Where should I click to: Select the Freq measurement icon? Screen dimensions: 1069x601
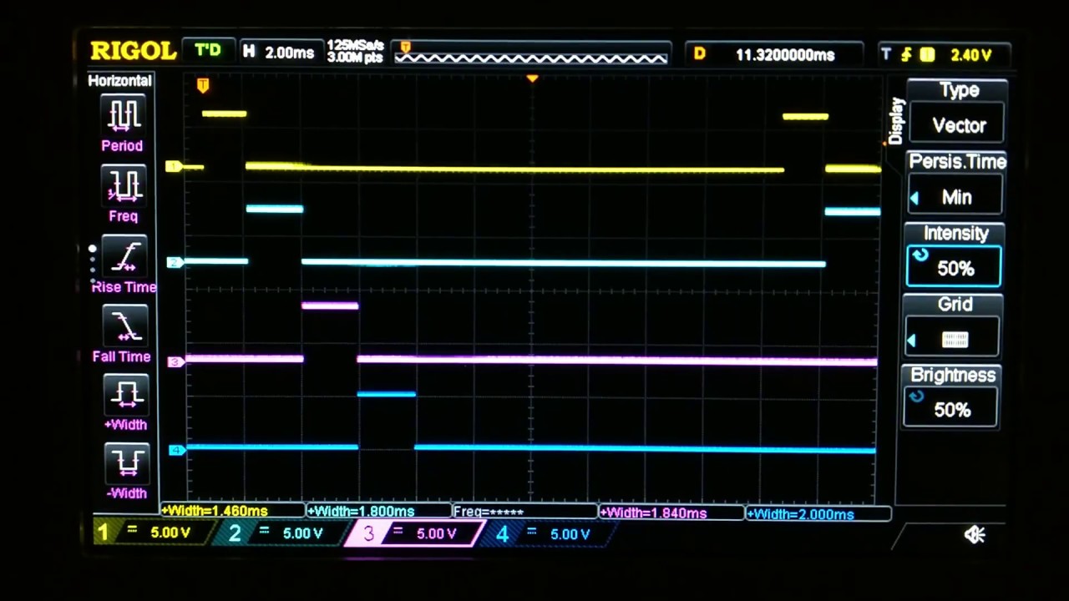[x=124, y=185]
